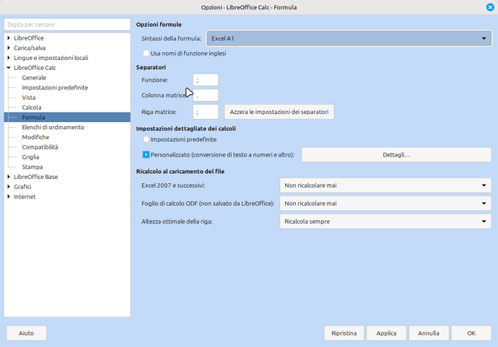Select 'Impostazioni predefinite' radio button

[x=146, y=139]
